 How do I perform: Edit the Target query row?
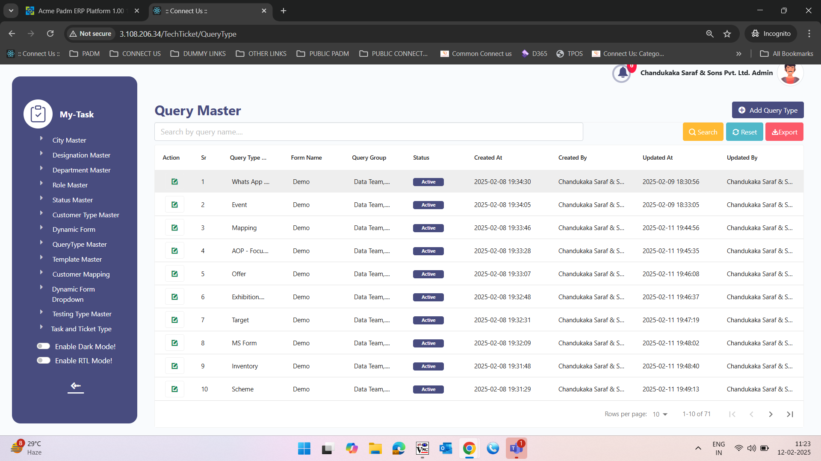point(174,320)
